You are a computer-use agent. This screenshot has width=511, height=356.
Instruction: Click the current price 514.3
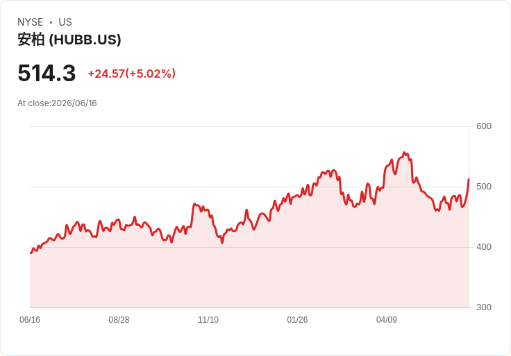pos(47,73)
